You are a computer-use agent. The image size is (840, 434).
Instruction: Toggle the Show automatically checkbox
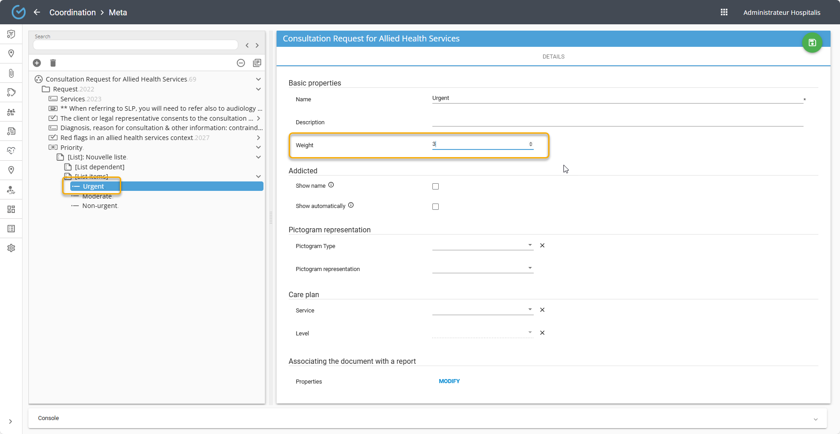click(x=436, y=207)
